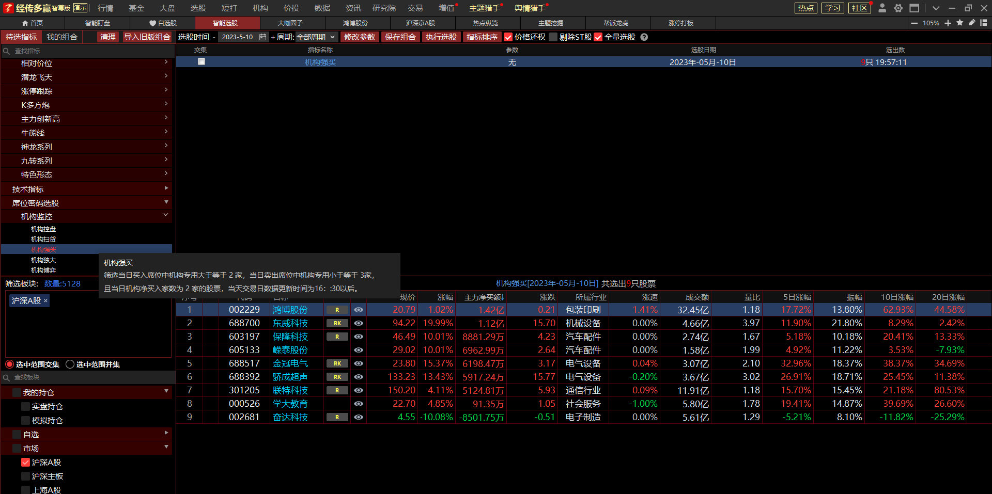Toggle eye icon for 嵘泰股份
Viewport: 992px width, 494px height.
[x=359, y=350]
